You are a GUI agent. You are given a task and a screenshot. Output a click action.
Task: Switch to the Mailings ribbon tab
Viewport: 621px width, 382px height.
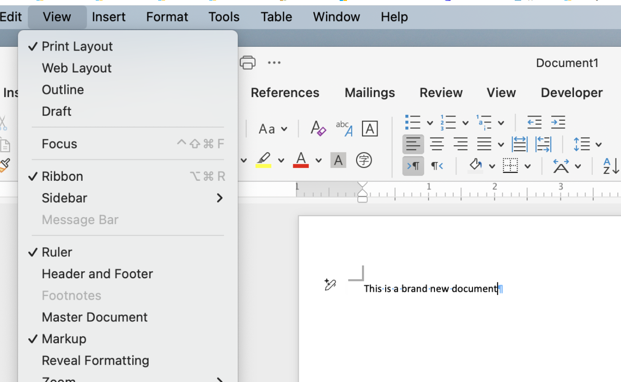click(x=370, y=93)
